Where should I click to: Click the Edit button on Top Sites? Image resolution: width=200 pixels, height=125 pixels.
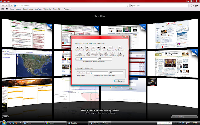(x=5, y=116)
